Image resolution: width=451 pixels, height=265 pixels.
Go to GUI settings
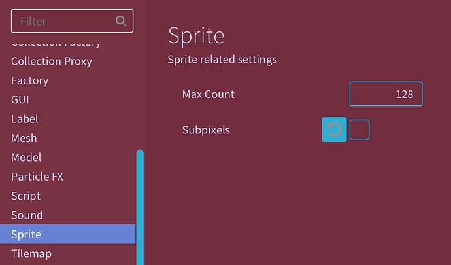20,100
